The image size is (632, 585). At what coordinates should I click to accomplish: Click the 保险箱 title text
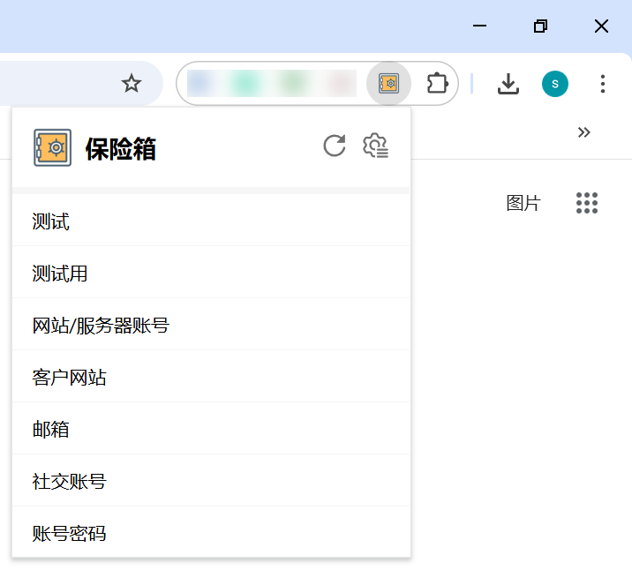click(121, 149)
